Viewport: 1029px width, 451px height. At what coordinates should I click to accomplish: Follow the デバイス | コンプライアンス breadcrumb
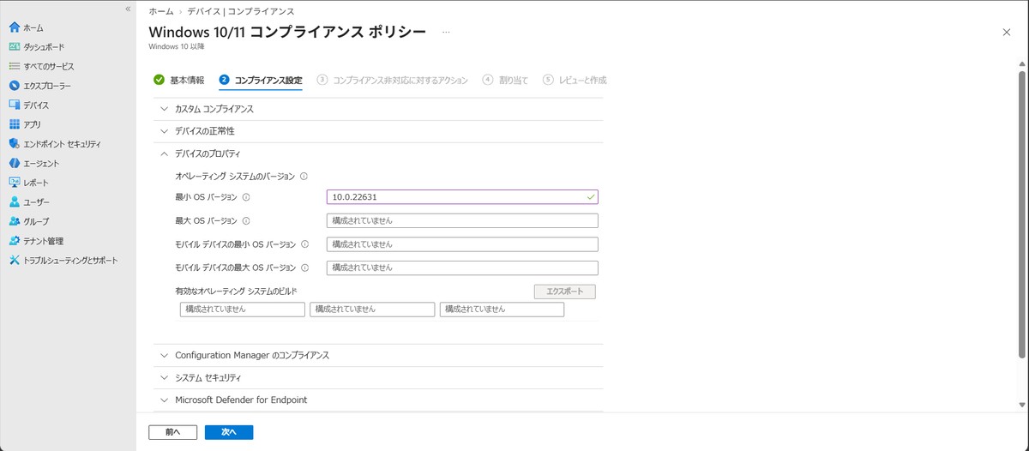[x=240, y=11]
